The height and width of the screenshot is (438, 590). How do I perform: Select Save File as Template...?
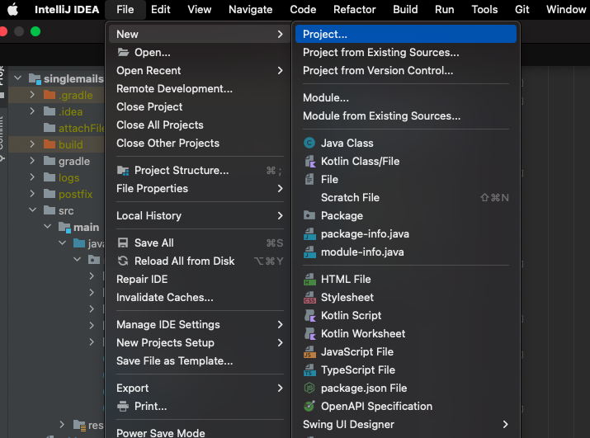200,360
